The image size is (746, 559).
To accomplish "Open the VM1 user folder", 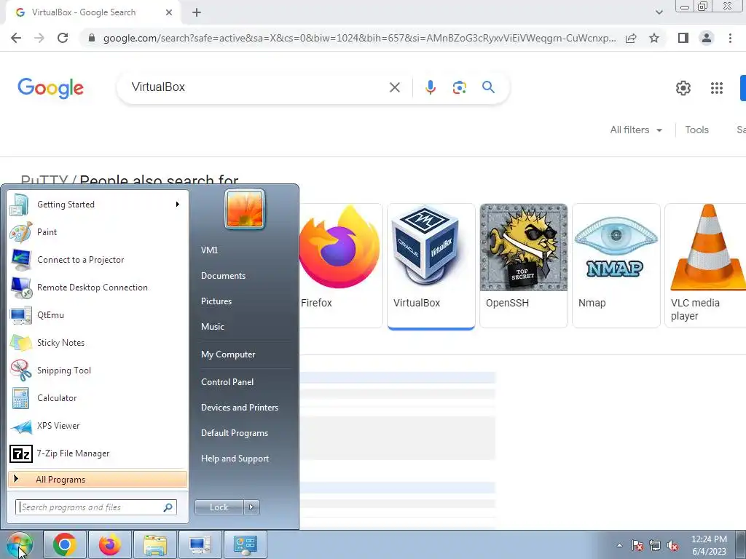I will pyautogui.click(x=209, y=250).
